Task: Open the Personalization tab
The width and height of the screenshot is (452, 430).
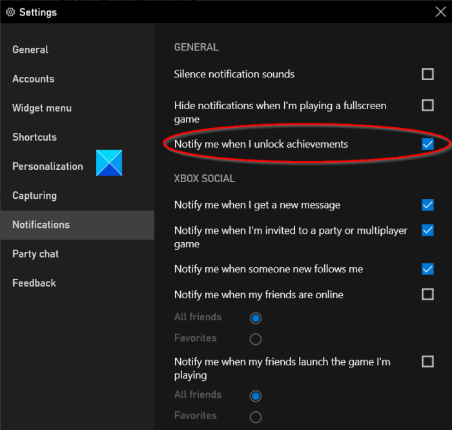Action: click(x=48, y=166)
